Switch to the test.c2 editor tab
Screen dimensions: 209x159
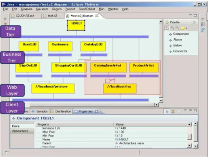[52, 16]
